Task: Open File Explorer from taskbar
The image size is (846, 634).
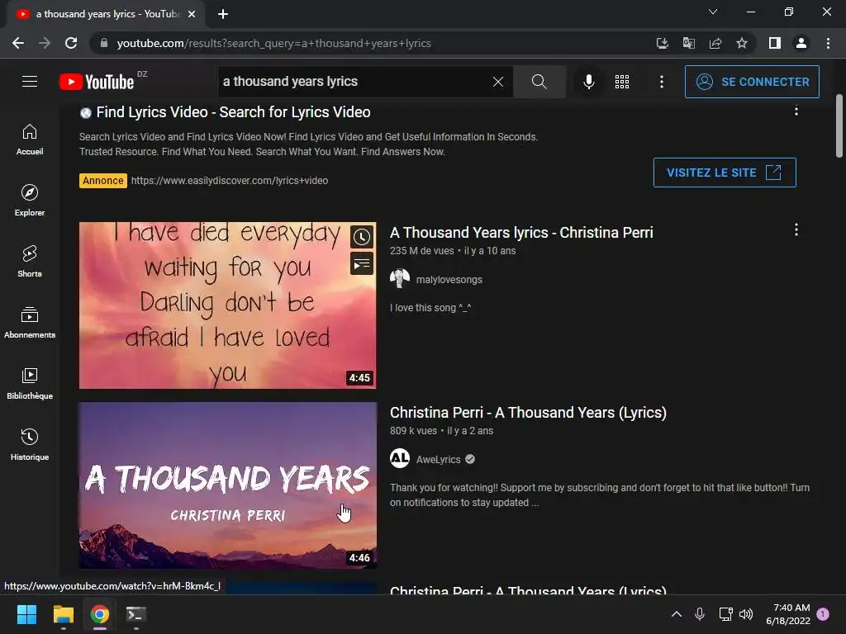Action: point(63,614)
